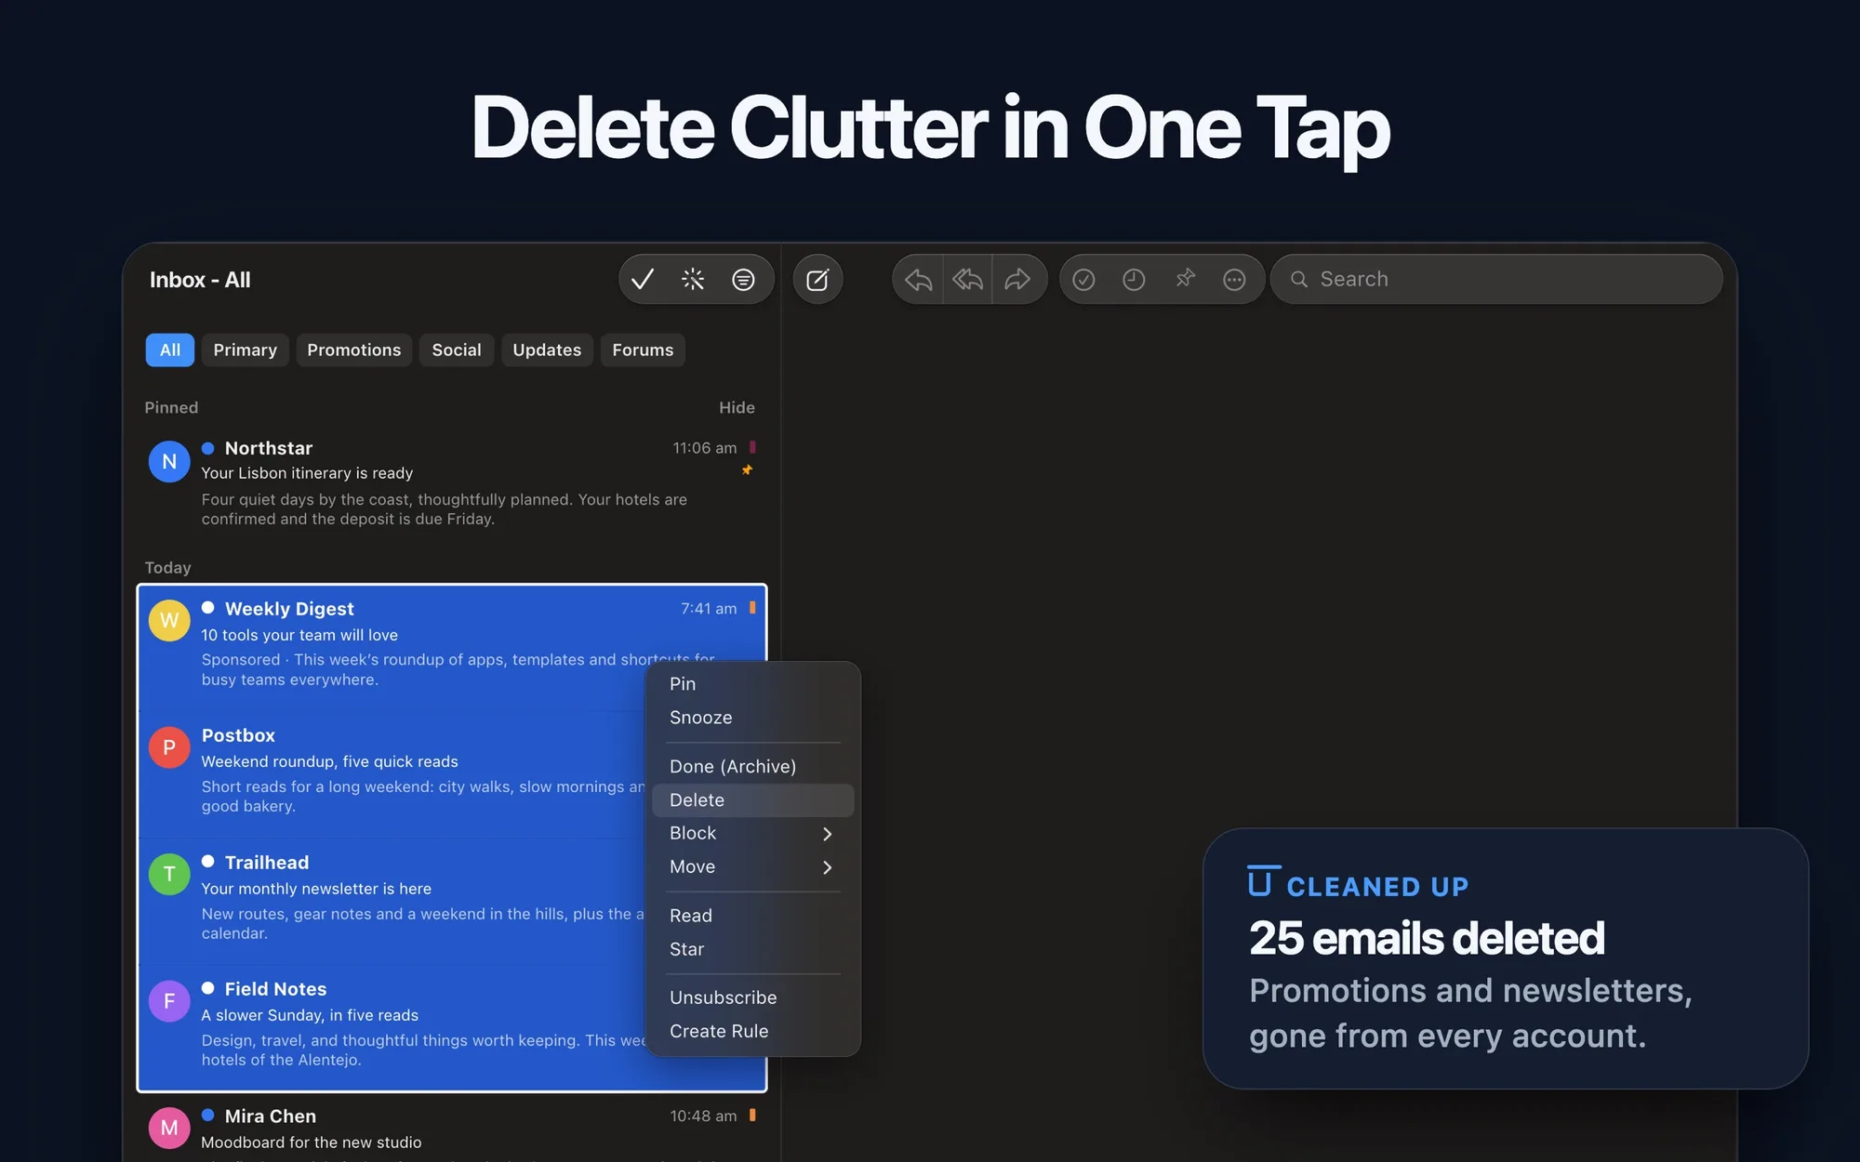Select Unsubscribe menu entry

pos(753,997)
